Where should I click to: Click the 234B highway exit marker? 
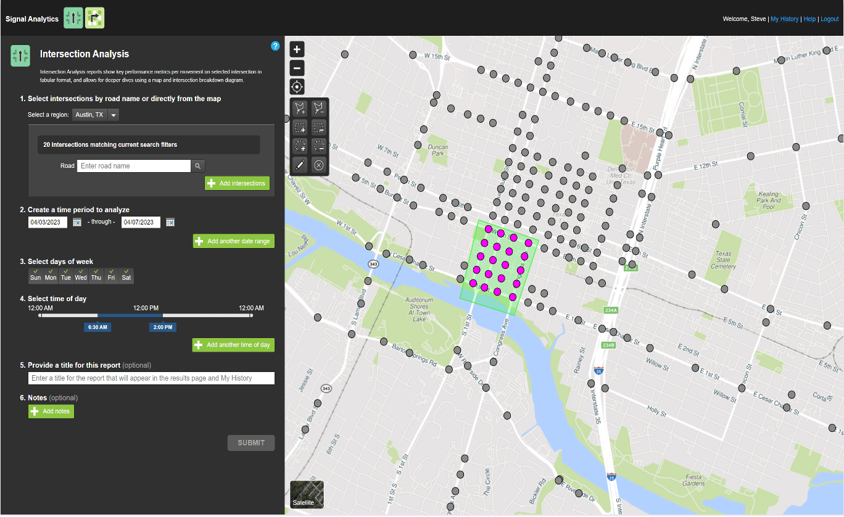coord(608,345)
